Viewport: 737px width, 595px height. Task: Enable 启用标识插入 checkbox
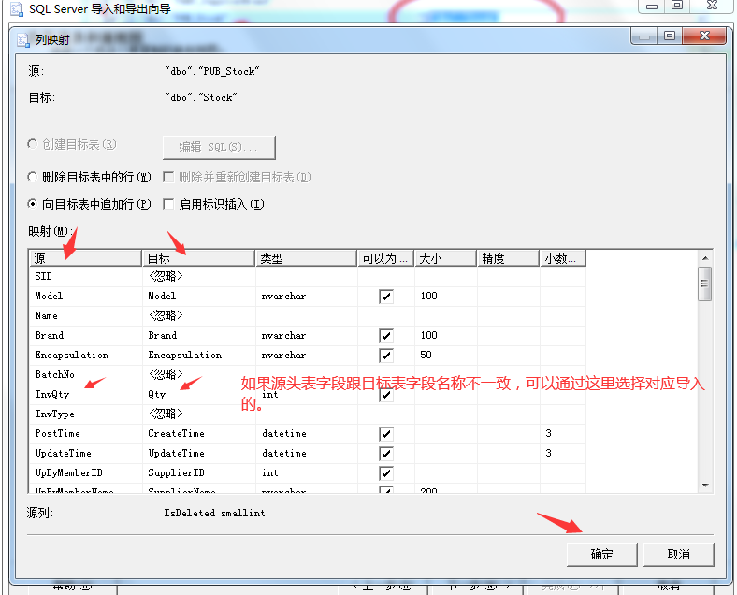coord(168,204)
